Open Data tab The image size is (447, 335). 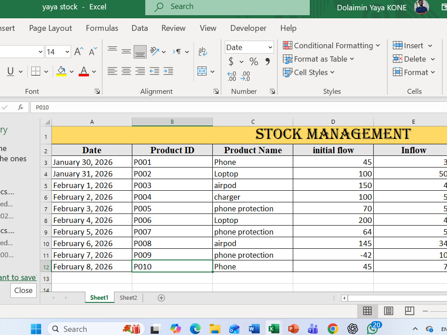(139, 28)
